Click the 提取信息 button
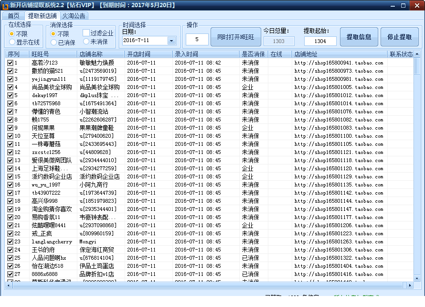Screen dimensions: 425x307 (x=359, y=37)
